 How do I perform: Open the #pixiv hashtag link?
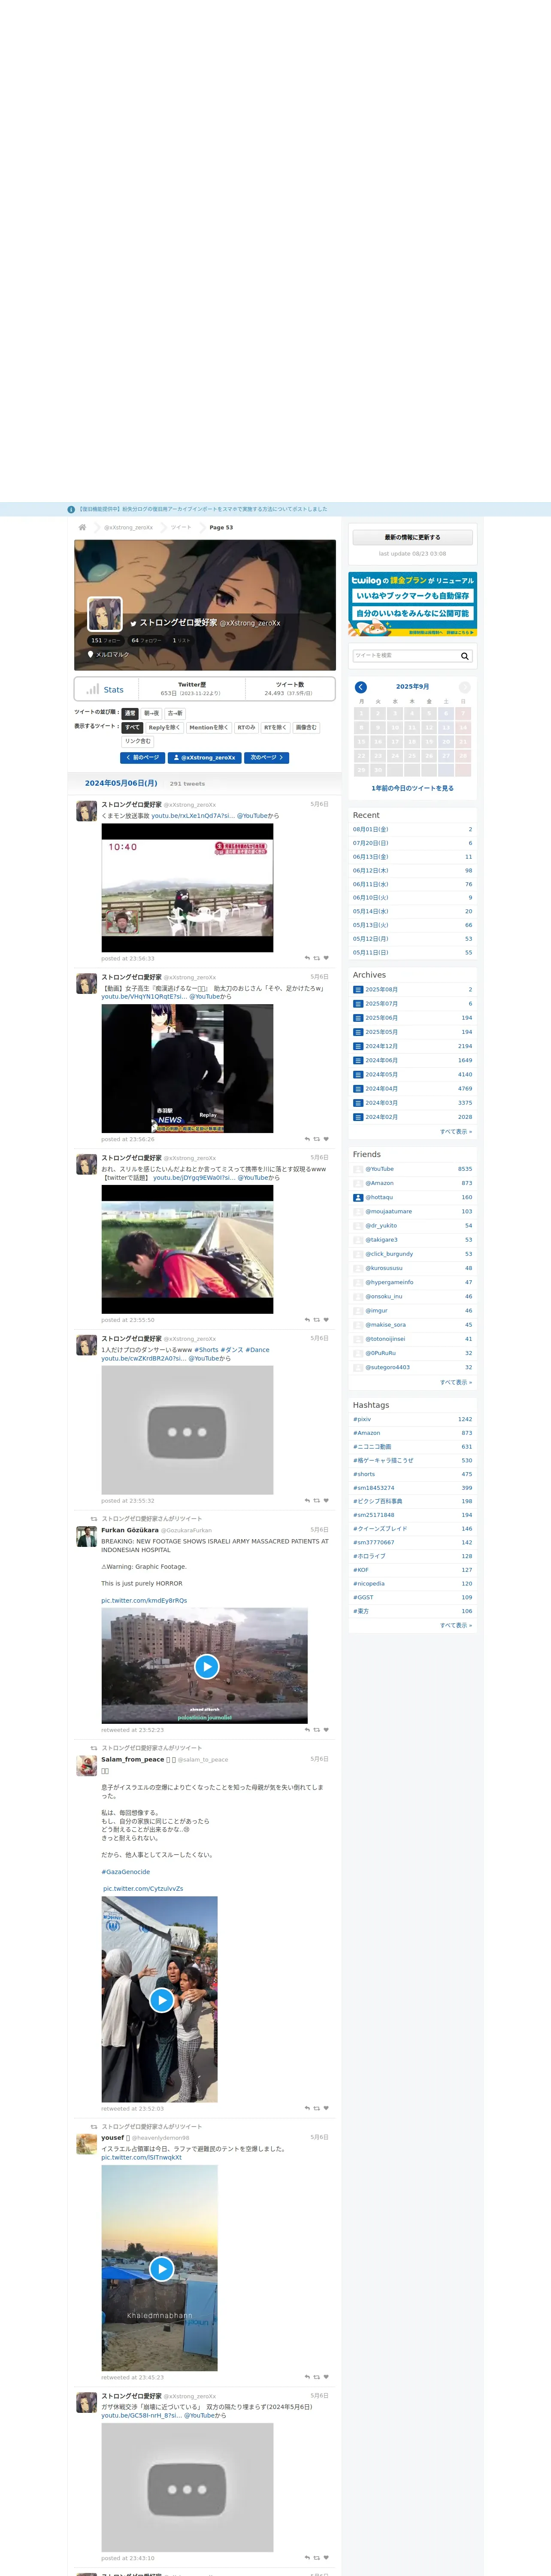(x=362, y=1419)
